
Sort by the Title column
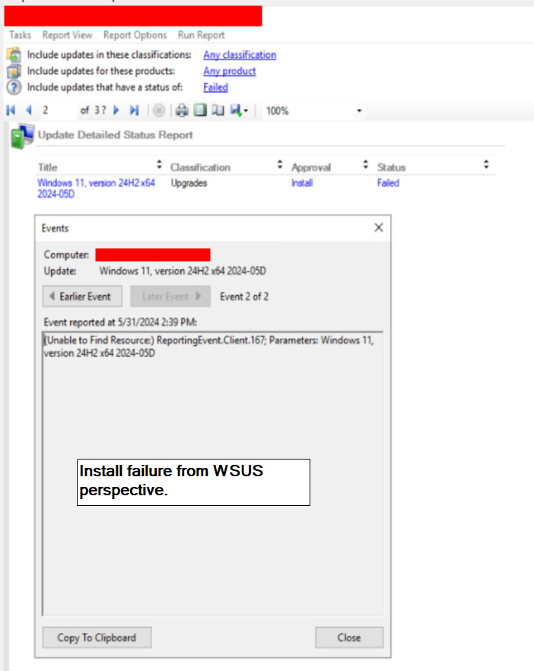pos(159,164)
